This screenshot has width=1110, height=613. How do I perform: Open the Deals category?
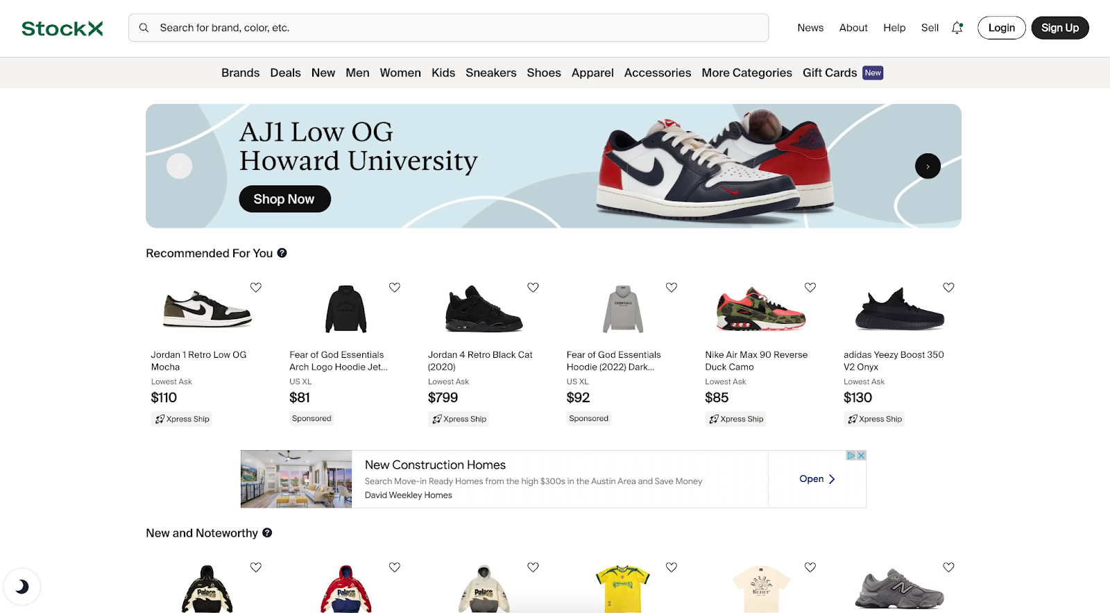click(x=285, y=73)
